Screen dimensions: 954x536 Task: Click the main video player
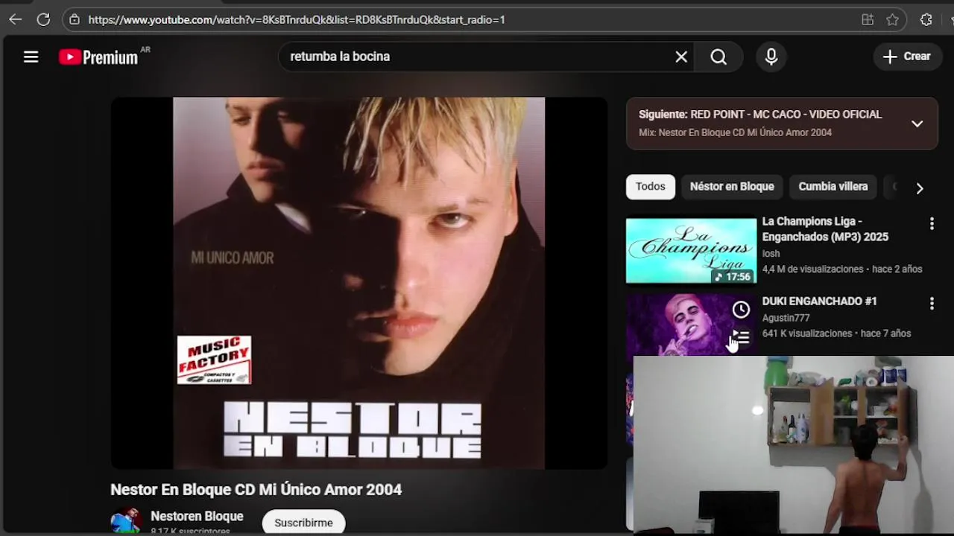[x=358, y=283]
